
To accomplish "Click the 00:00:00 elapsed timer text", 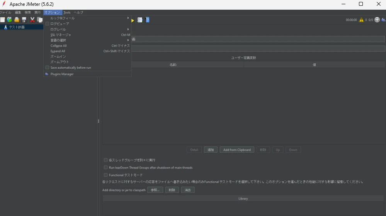I will (351, 20).
